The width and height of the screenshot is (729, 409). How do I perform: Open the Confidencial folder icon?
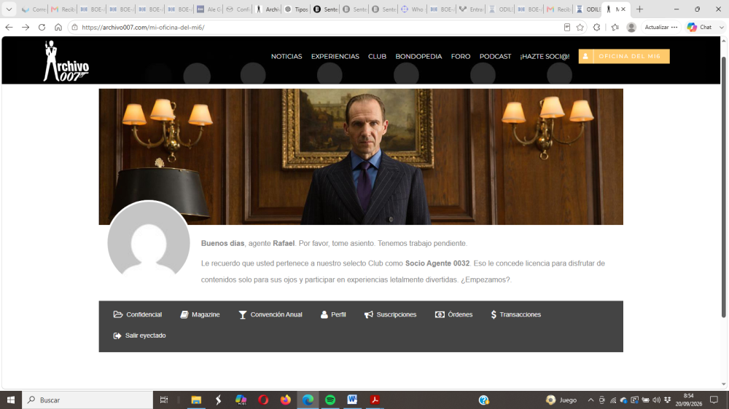coord(118,314)
